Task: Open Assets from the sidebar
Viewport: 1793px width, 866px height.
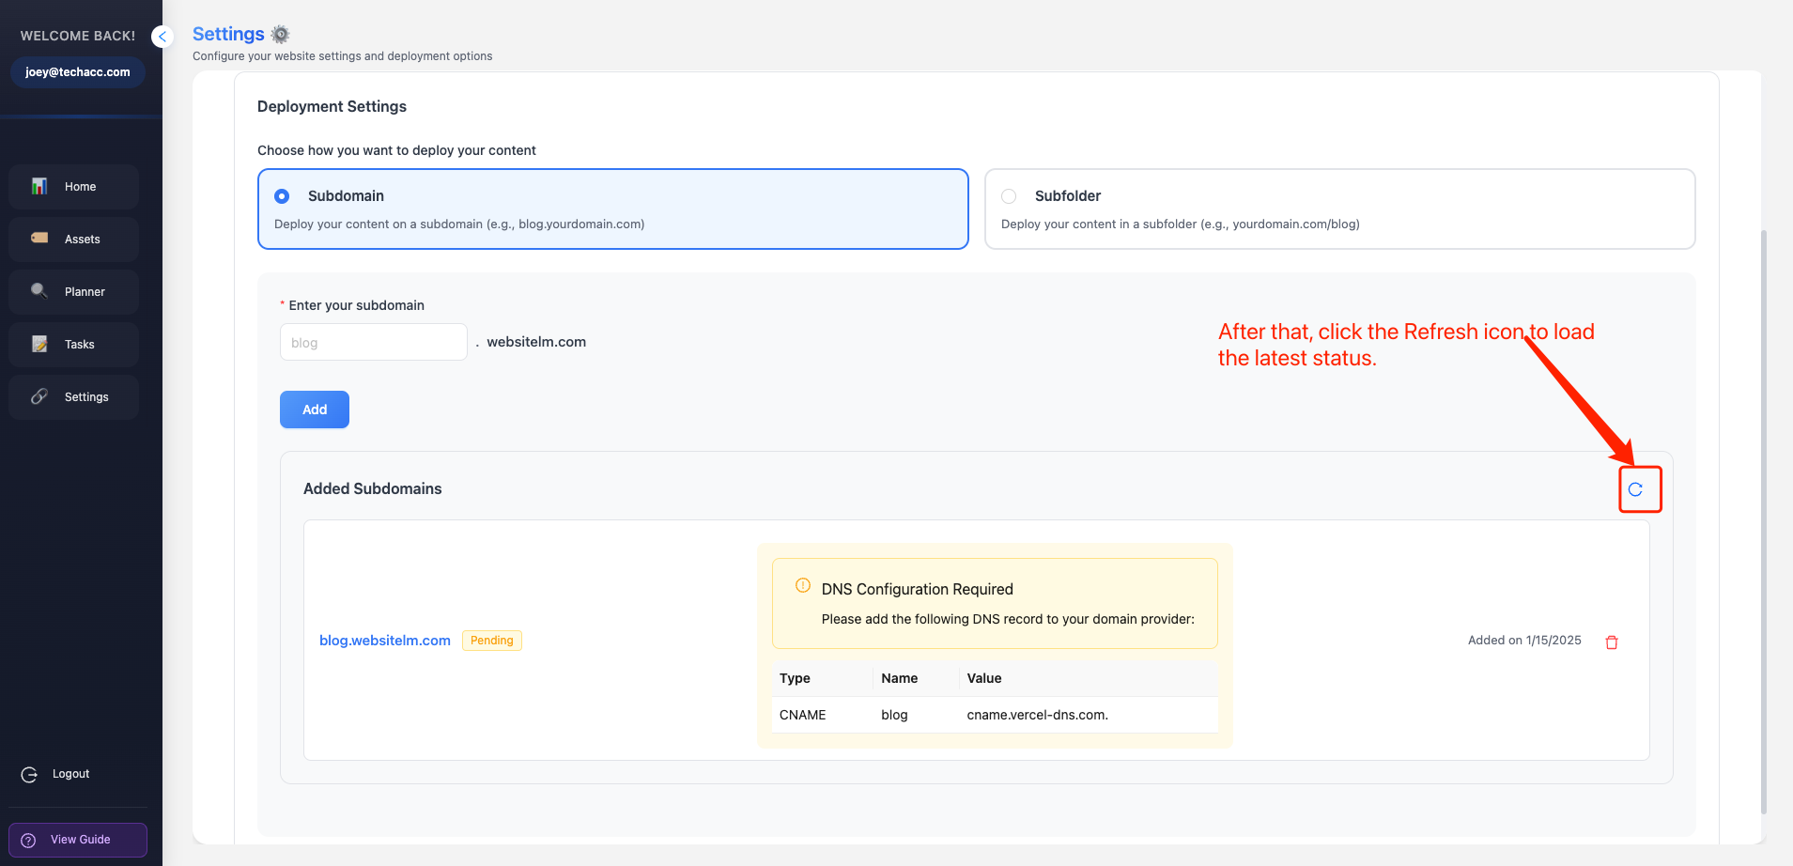Action: (x=74, y=240)
